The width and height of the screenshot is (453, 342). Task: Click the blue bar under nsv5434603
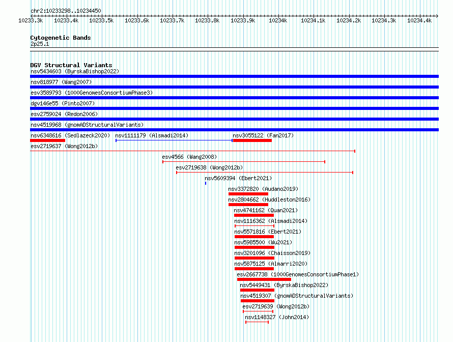pyautogui.click(x=234, y=76)
